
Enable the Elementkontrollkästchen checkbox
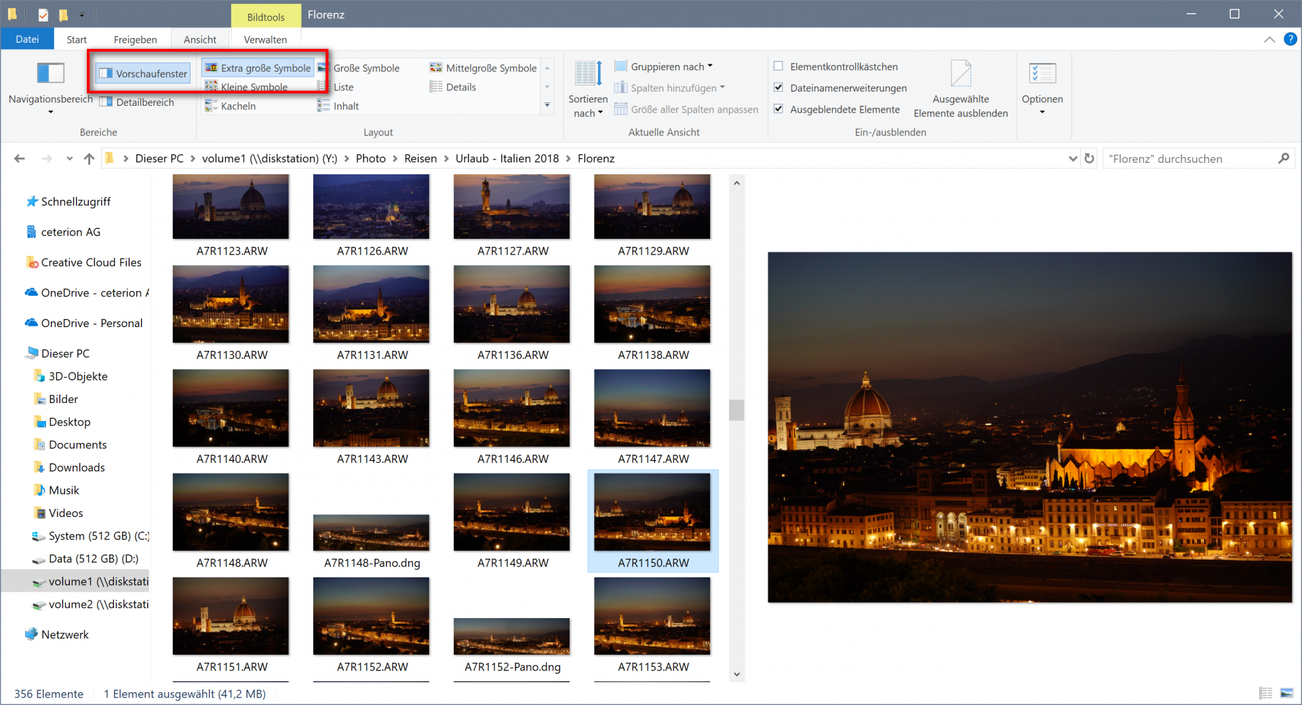tap(779, 66)
